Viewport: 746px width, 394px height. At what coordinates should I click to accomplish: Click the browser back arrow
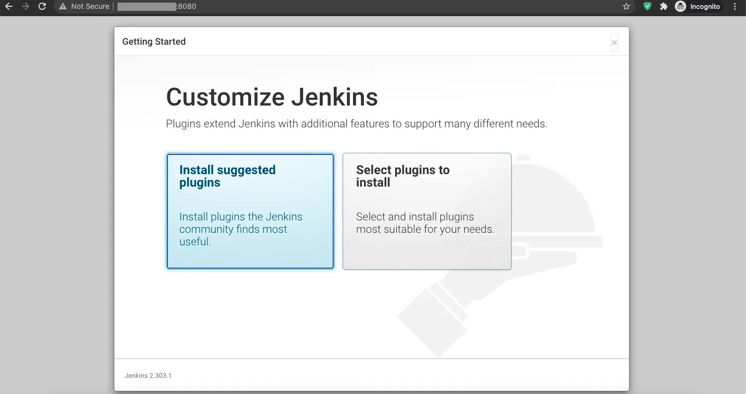[8, 6]
